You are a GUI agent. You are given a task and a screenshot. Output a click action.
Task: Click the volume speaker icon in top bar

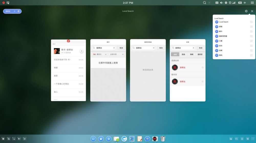coord(221,3)
